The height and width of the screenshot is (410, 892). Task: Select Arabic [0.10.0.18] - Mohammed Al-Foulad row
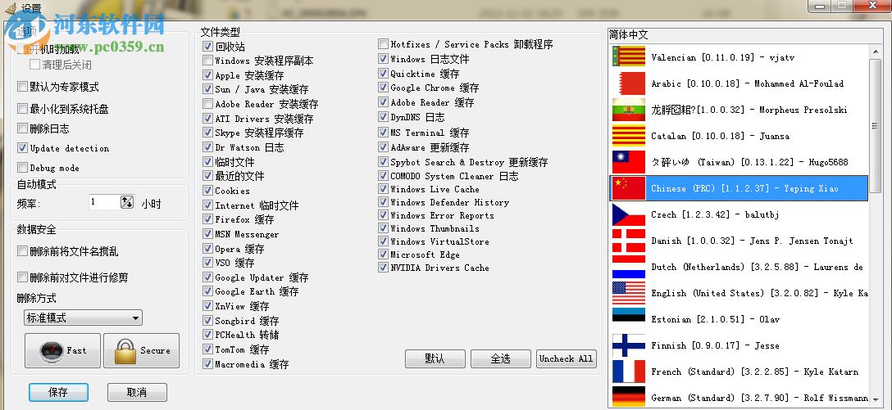[x=739, y=83]
